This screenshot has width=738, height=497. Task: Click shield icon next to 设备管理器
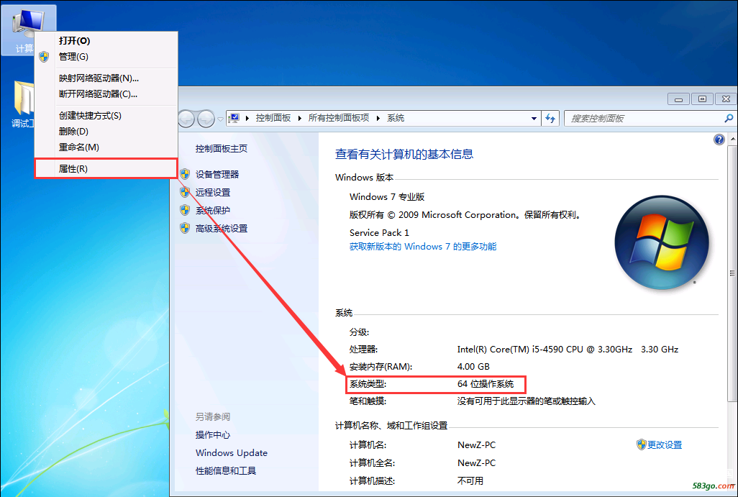click(x=185, y=174)
